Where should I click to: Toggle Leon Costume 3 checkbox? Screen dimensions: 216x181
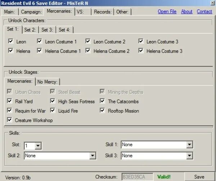click(141, 41)
